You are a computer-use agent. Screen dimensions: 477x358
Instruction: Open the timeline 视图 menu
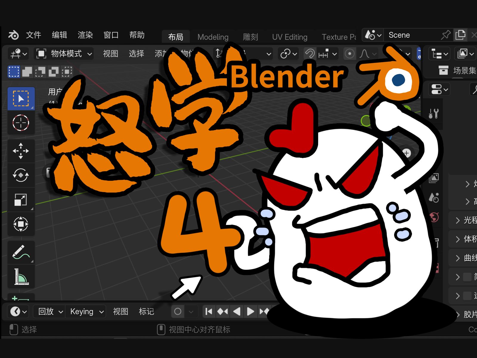(x=120, y=312)
